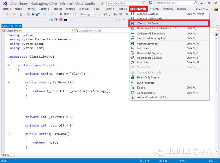This screenshot has width=220, height=163.
Task: Collapse the GetName() method block
Action: [8, 134]
